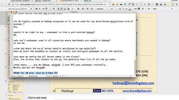Click the answer line 'It can be.'
Image resolution: width=179 pixels, height=100 pixels.
click(x=19, y=43)
